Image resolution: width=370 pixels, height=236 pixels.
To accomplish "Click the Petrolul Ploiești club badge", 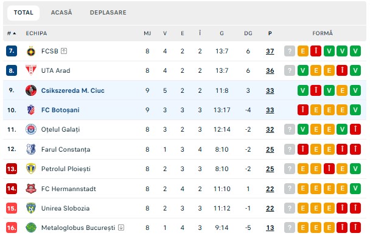I will click(x=31, y=169).
